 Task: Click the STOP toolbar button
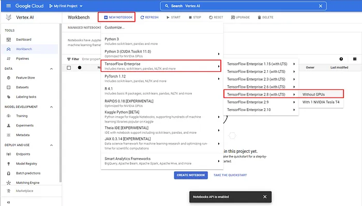pos(195,17)
